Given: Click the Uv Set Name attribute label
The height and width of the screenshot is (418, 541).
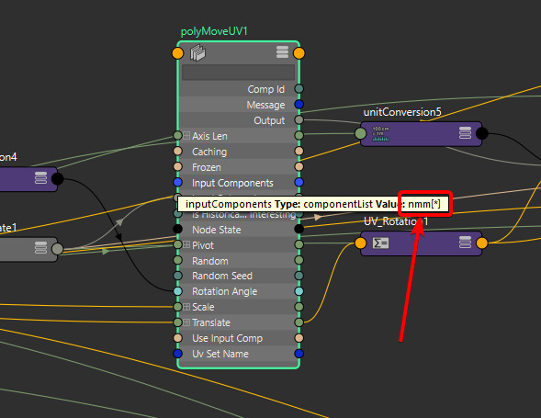Looking at the screenshot, I should (220, 354).
